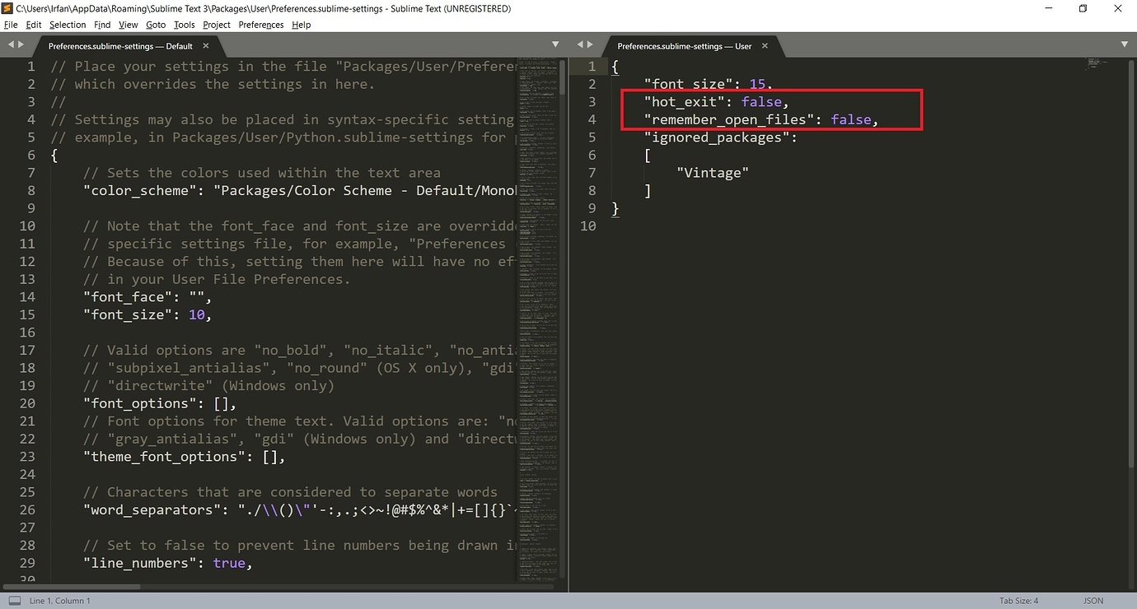1137x609 pixels.
Task: Go to next tab in left pane
Action: coord(21,44)
